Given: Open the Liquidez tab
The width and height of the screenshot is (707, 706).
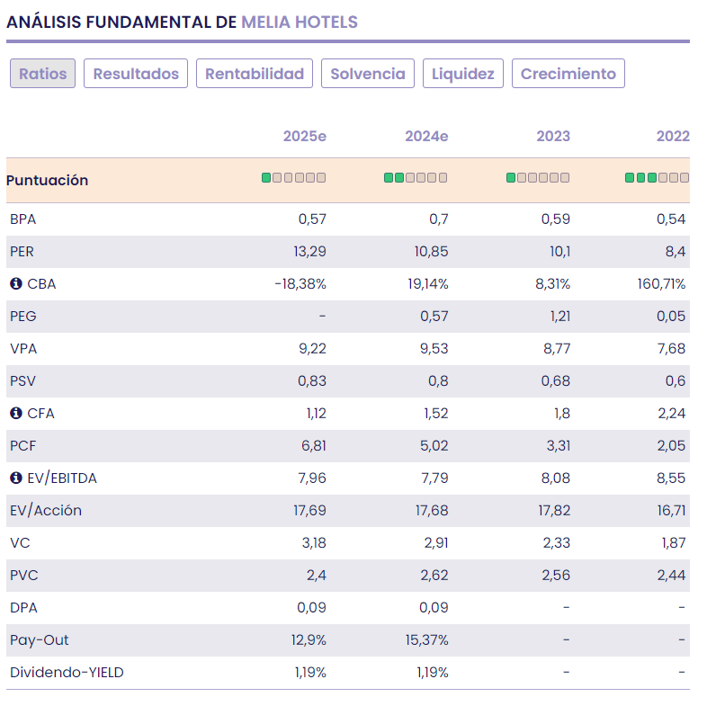Looking at the screenshot, I should point(463,74).
